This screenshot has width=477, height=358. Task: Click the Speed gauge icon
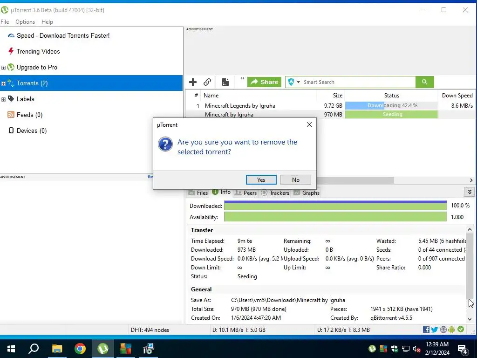[x=11, y=35]
